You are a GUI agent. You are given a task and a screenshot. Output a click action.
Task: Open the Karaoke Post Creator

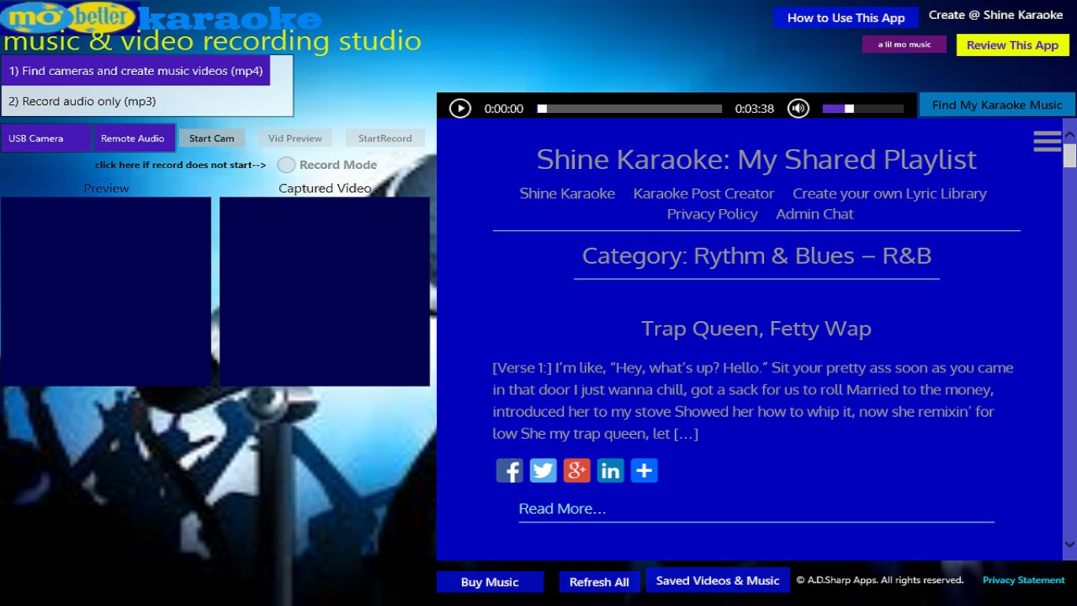click(702, 193)
